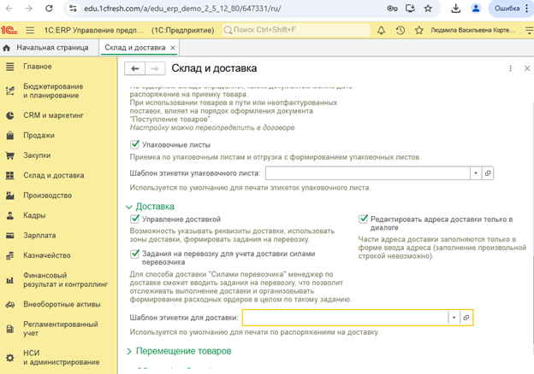This screenshot has width=534, height=374.
Task: Select the Склад и доставка tab
Action: click(x=135, y=48)
